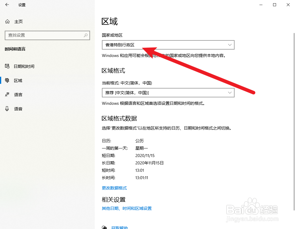Select the microphone icon for 语音

point(7,109)
